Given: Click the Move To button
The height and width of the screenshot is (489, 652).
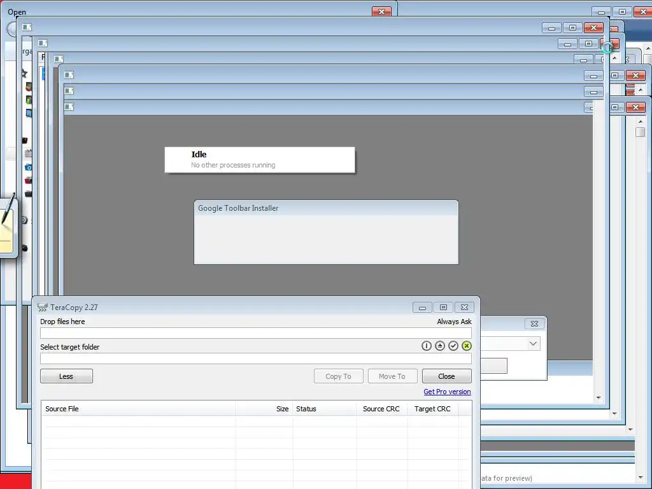Looking at the screenshot, I should click(x=392, y=376).
